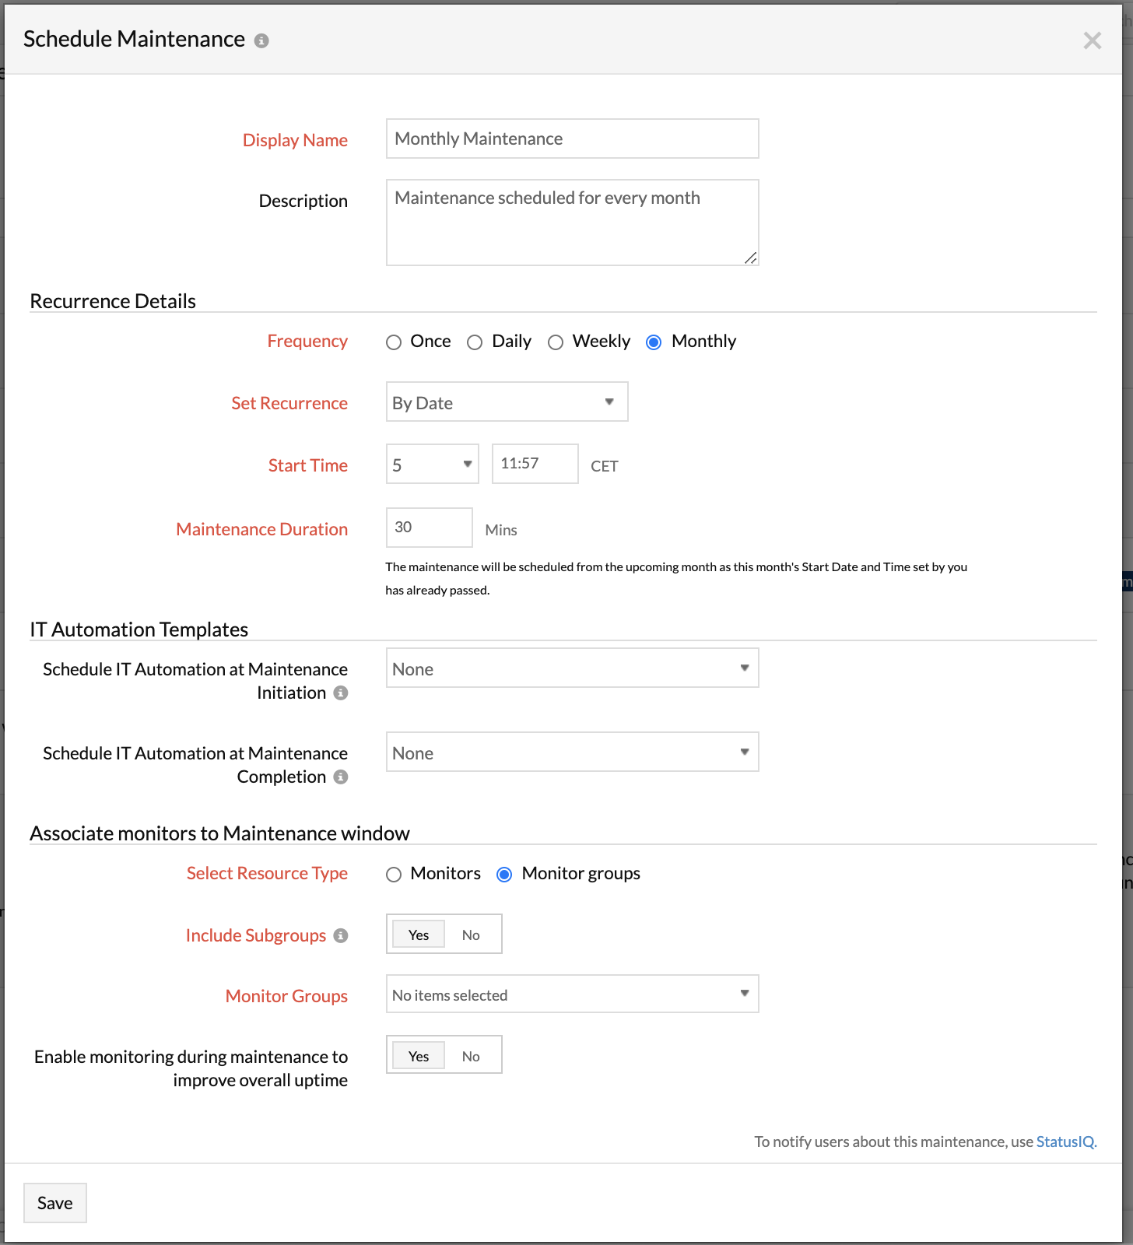Set Include Subgroups to No

pos(470,935)
